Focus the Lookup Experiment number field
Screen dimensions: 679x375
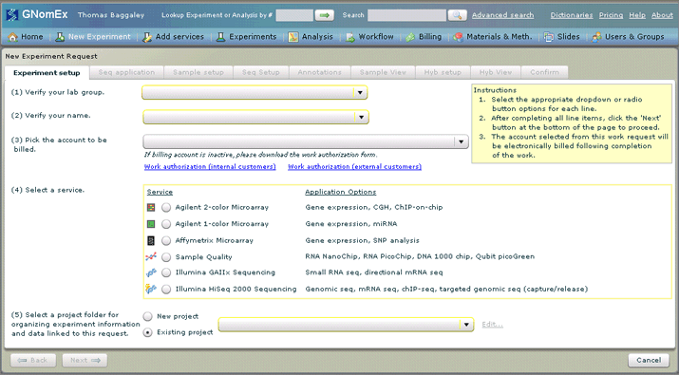coord(294,15)
